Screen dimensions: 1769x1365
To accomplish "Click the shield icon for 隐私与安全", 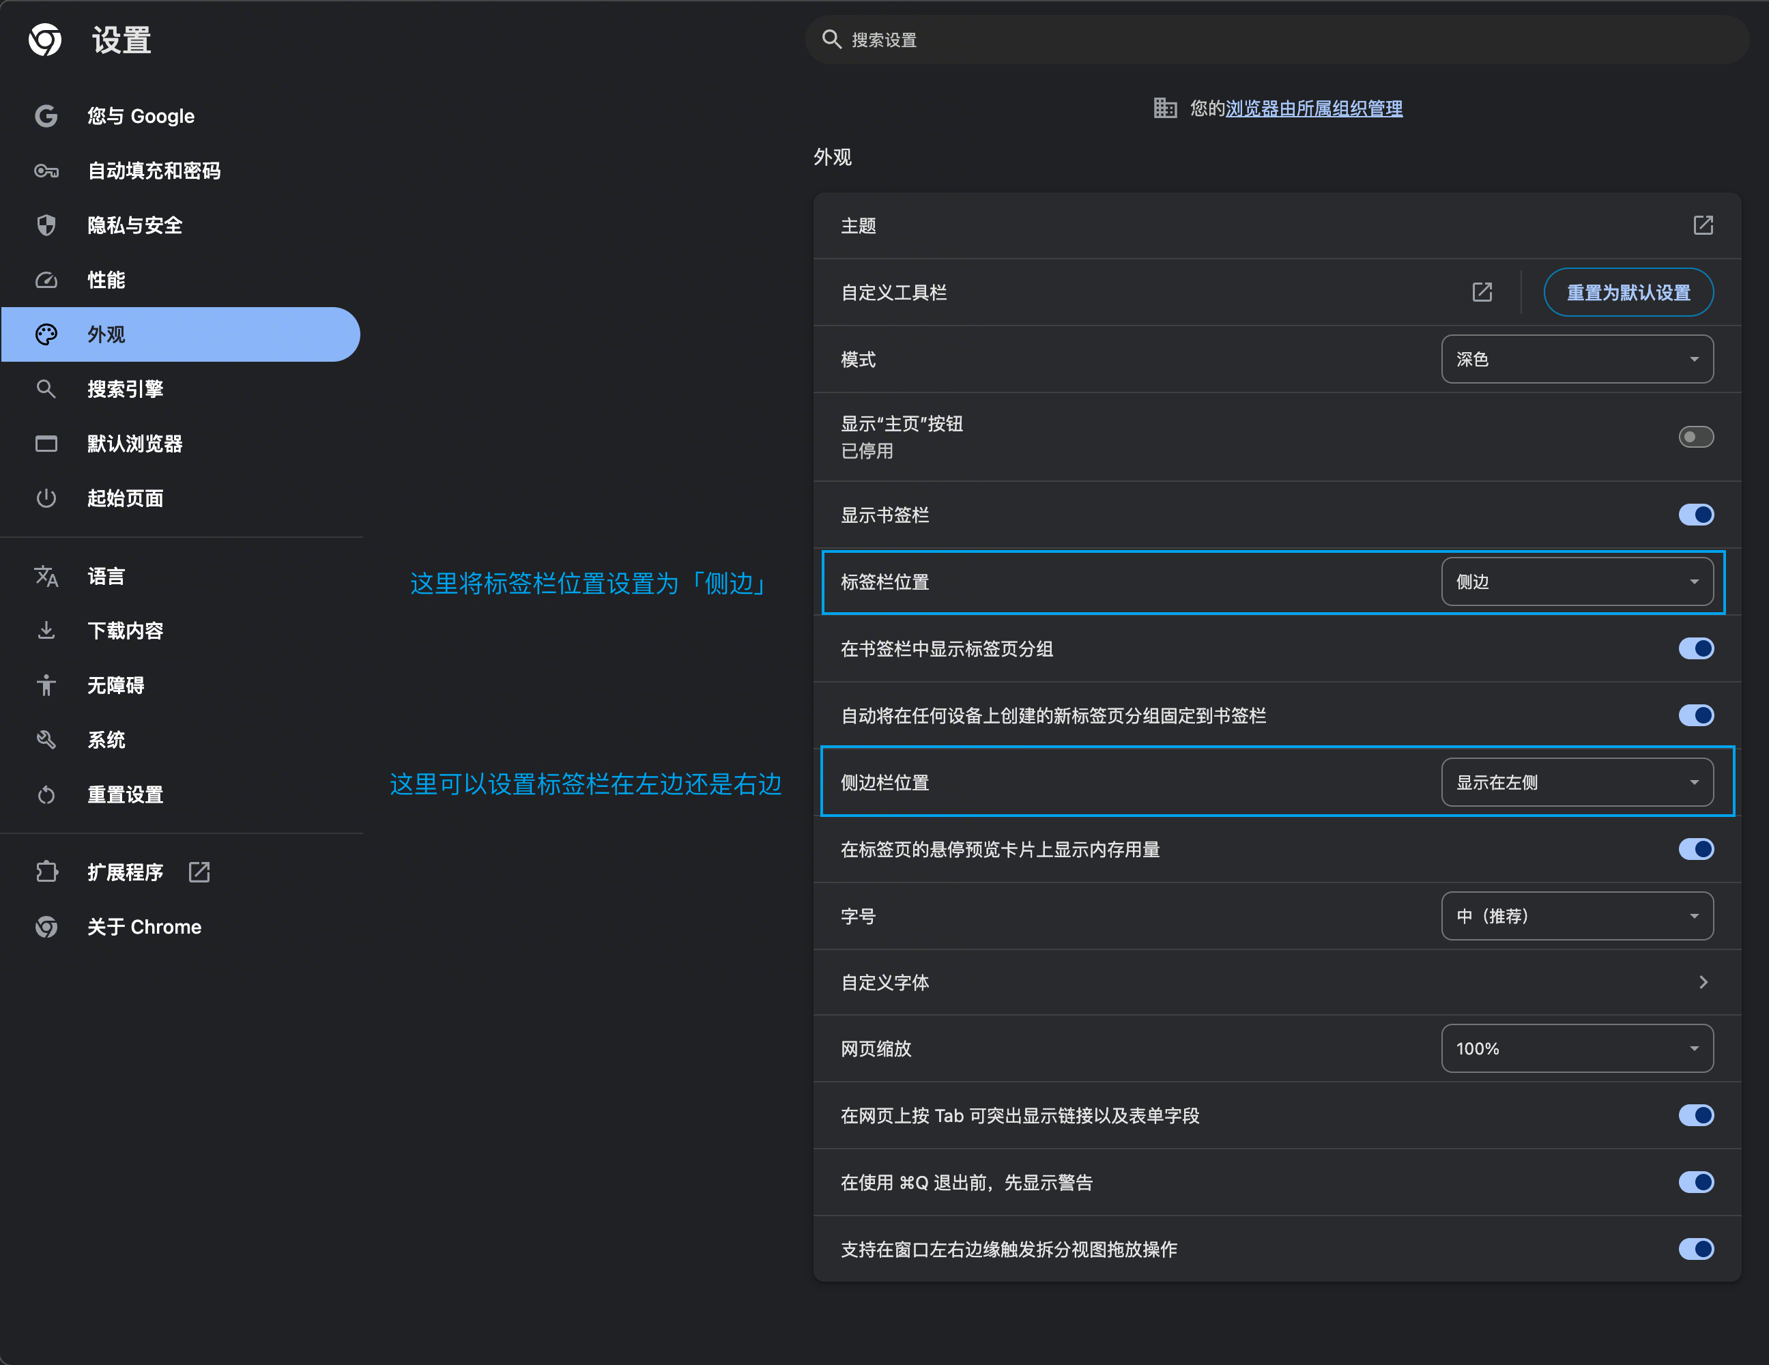I will (x=46, y=225).
